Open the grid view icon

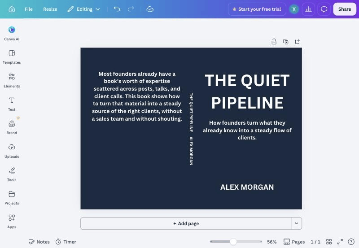coord(329,242)
